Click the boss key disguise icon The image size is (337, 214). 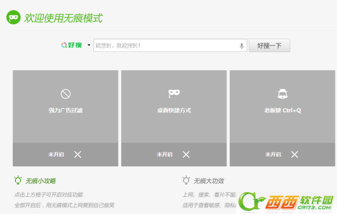(x=282, y=94)
